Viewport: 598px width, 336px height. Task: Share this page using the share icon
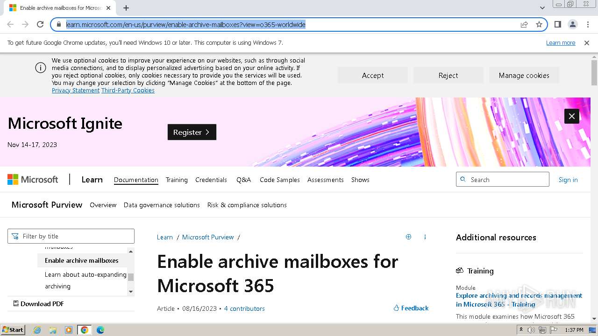[x=524, y=24]
